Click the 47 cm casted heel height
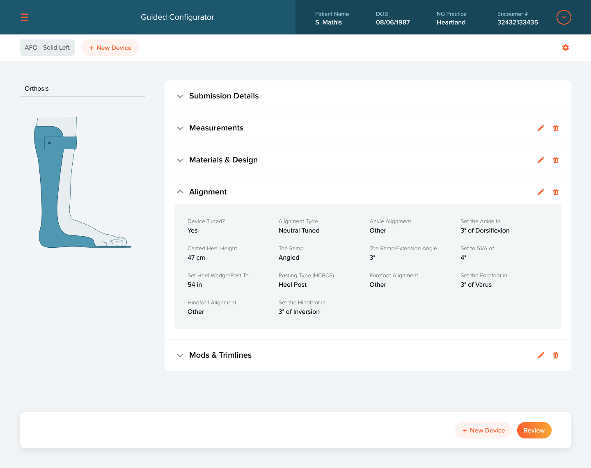 [x=196, y=258]
